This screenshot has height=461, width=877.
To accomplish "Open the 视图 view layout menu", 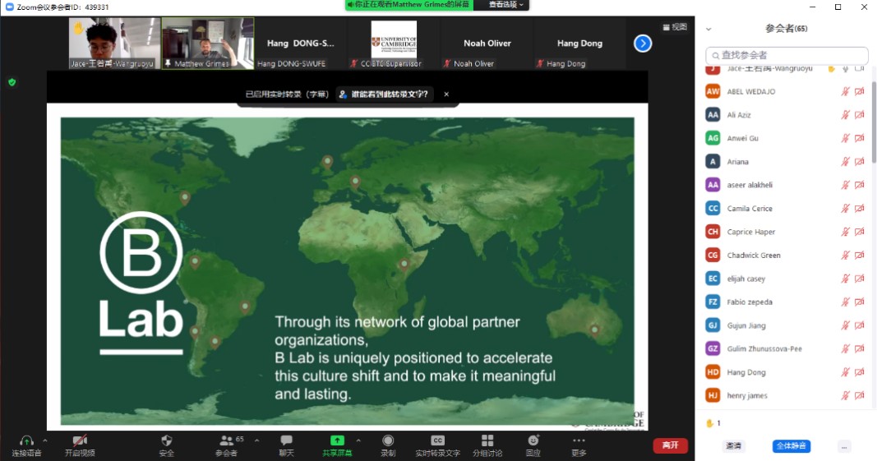I will coord(674,26).
